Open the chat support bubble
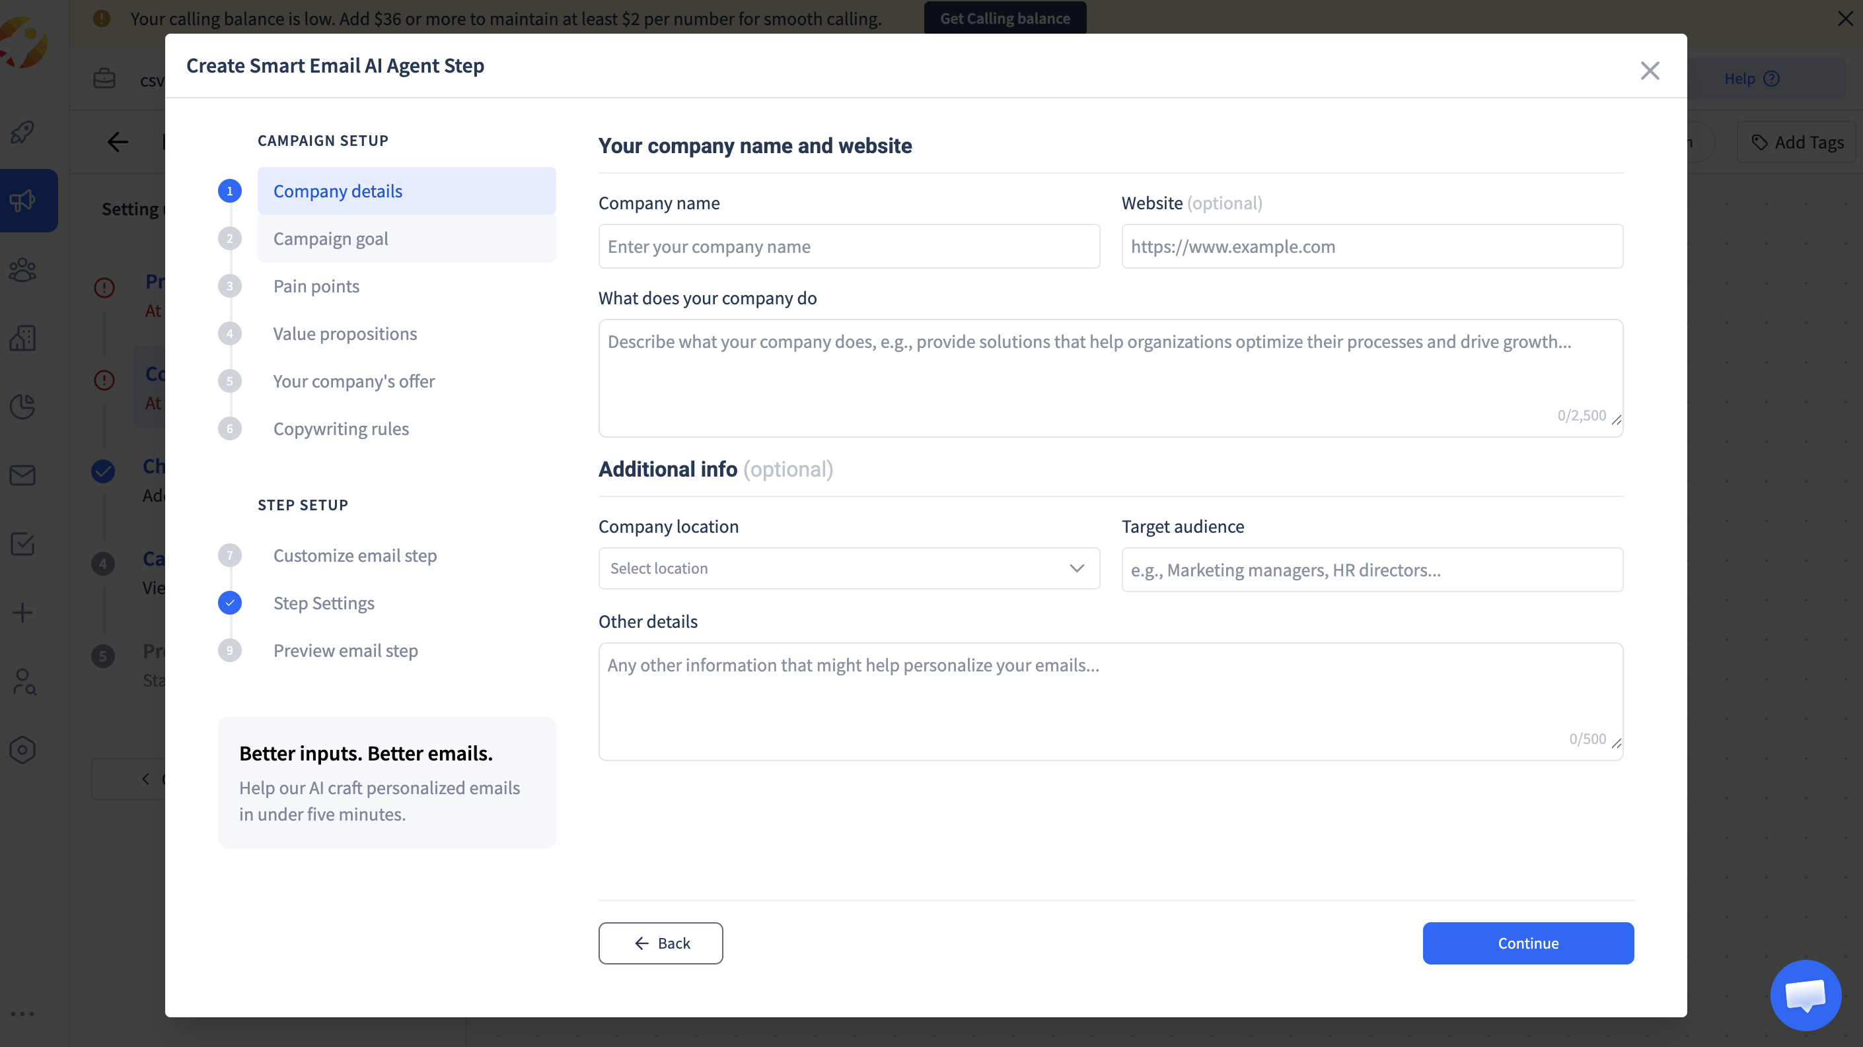The image size is (1863, 1047). [x=1805, y=996]
